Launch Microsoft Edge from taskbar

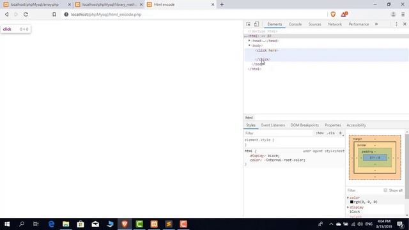(51, 224)
